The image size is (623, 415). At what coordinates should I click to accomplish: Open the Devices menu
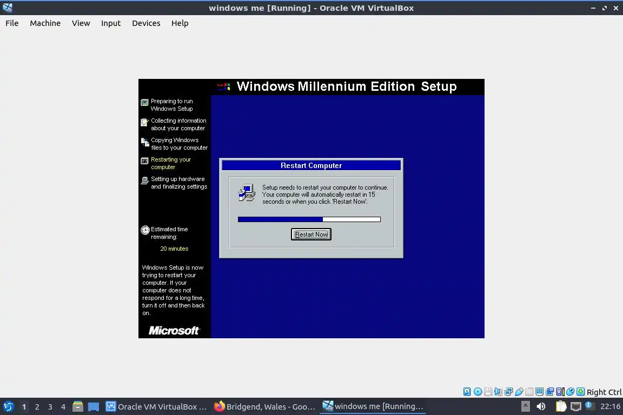[146, 23]
